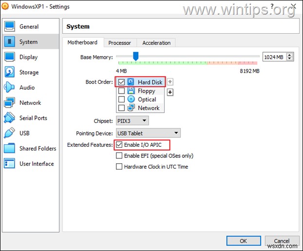Select General in the settings list
Viewport: 303px width, 251px height.
tap(31, 26)
